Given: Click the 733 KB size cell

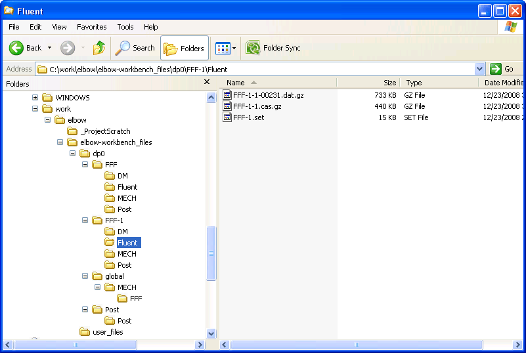Looking at the screenshot, I should 385,95.
